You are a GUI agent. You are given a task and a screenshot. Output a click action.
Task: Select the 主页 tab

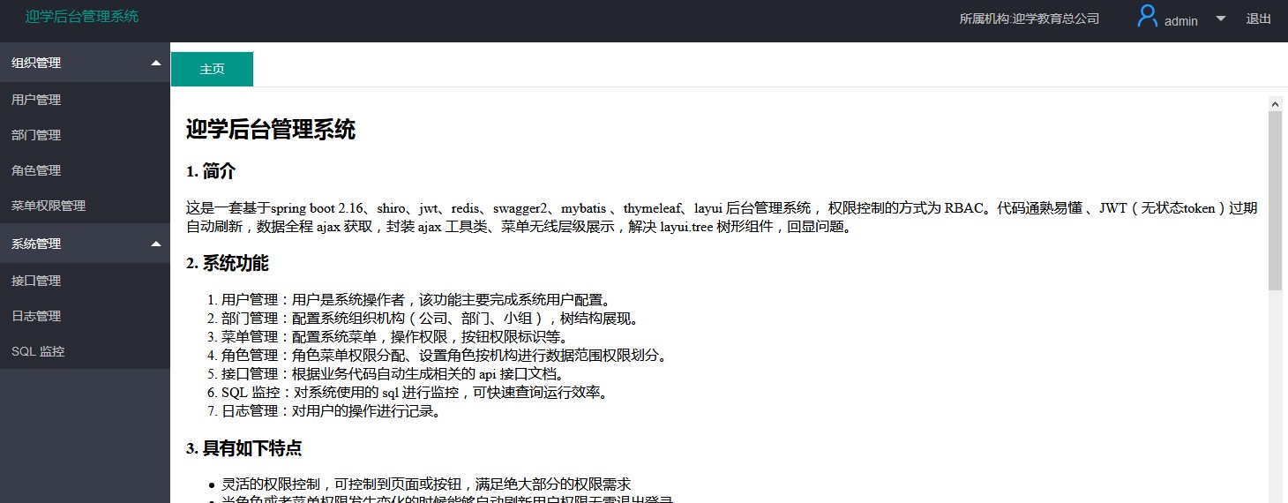pos(212,69)
